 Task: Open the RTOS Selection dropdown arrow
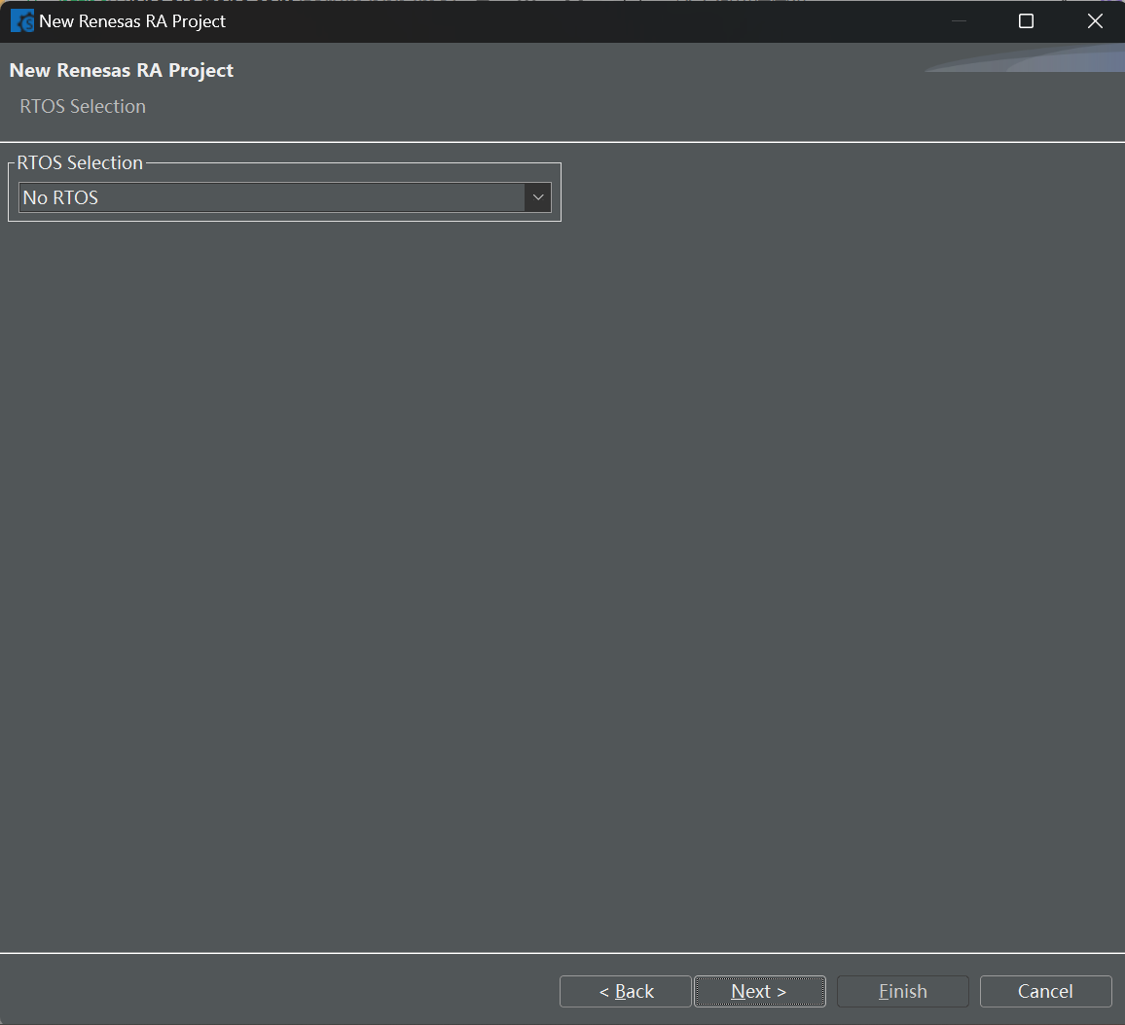click(537, 197)
